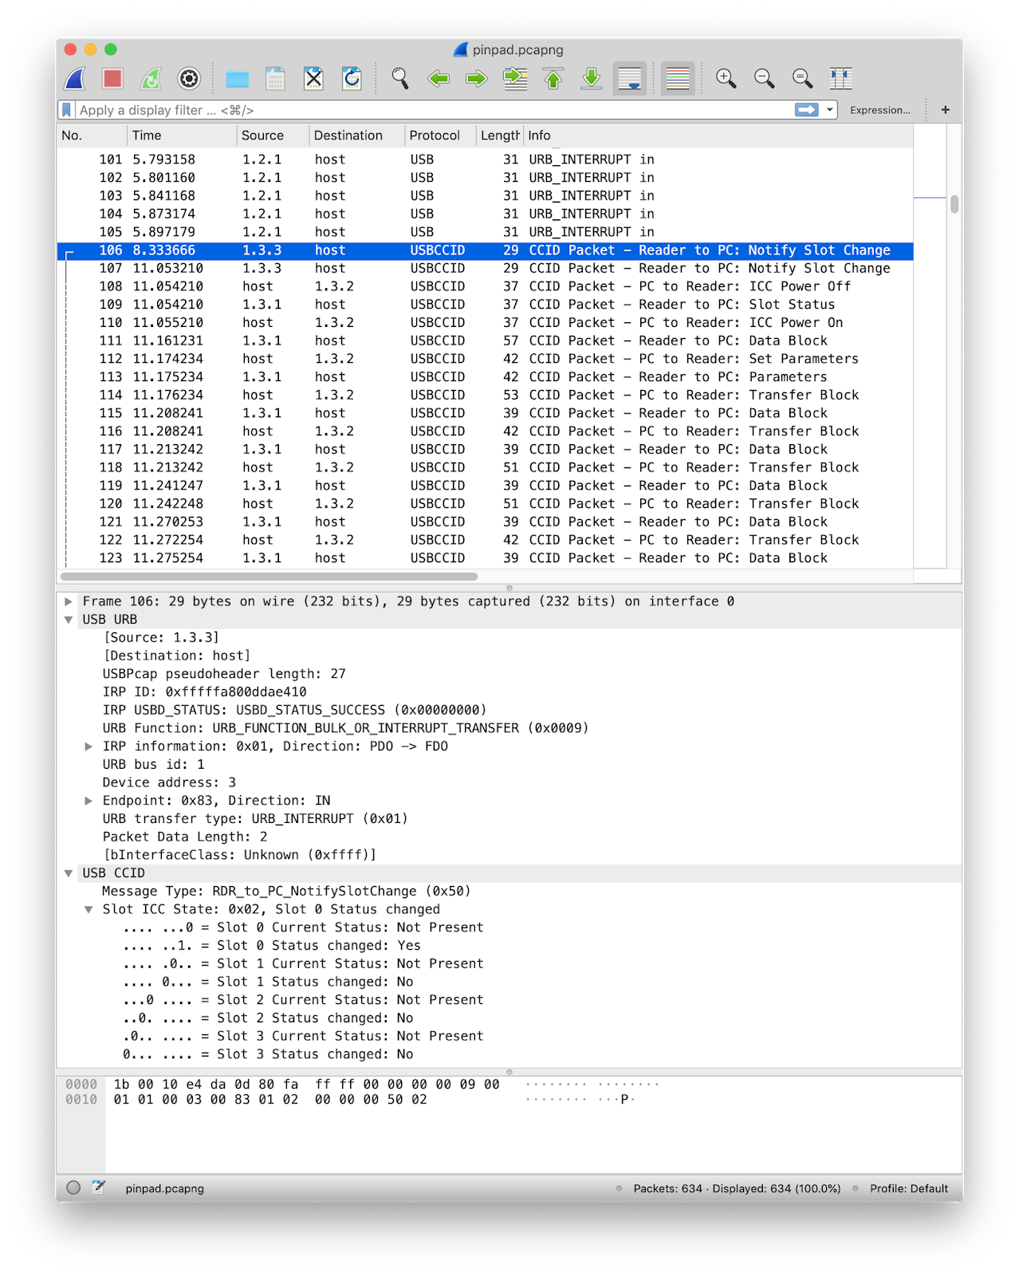This screenshot has height=1276, width=1019.
Task: Select packet 101 URB_INTERRUPT in
Action: pos(485,159)
